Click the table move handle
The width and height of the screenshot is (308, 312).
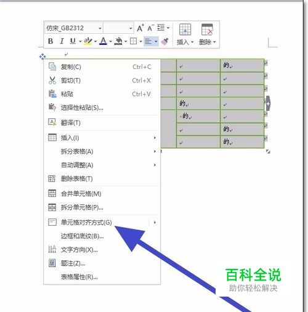43,57
